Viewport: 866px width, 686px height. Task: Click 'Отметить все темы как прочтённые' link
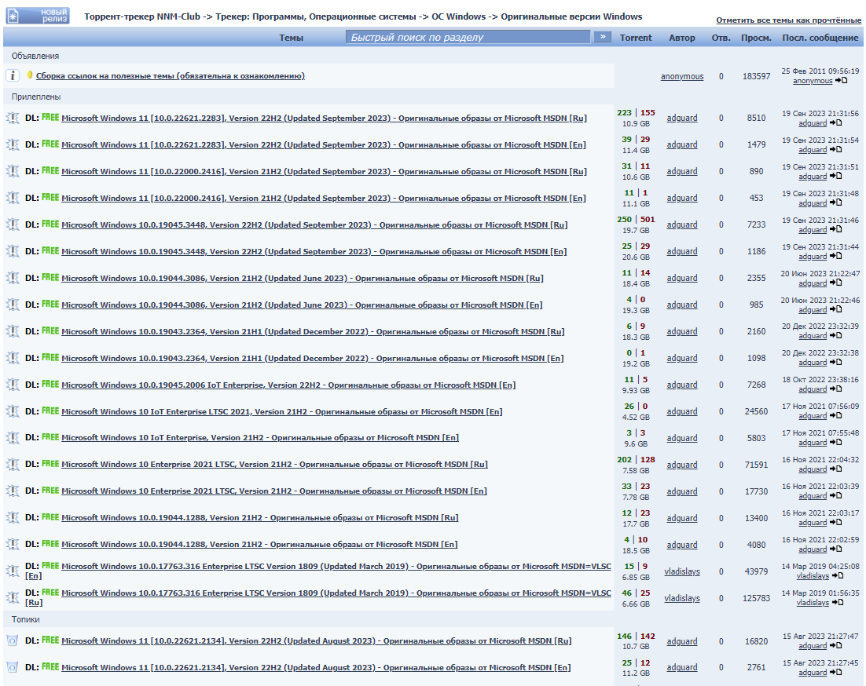788,20
